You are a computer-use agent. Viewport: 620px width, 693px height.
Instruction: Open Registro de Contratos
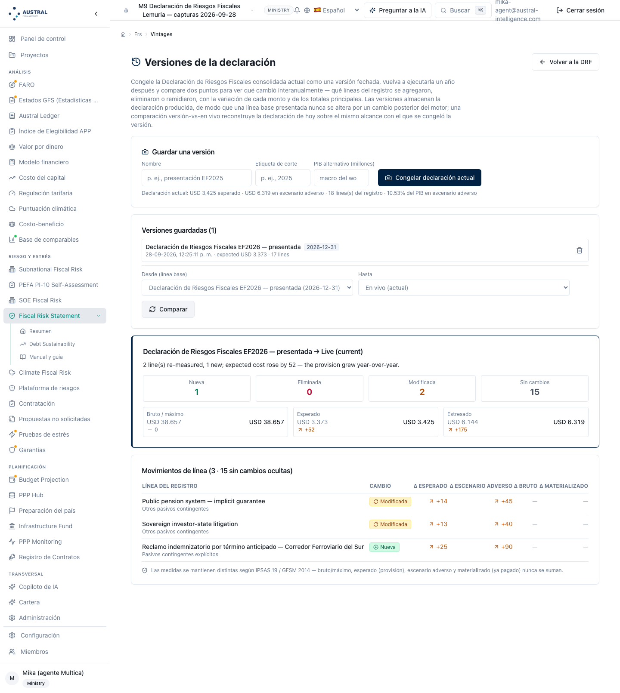coord(55,557)
